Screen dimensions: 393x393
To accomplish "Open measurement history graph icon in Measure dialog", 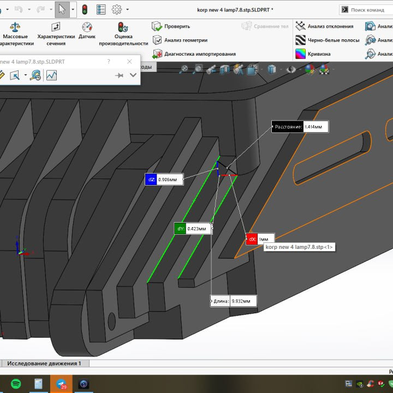I will (51, 75).
